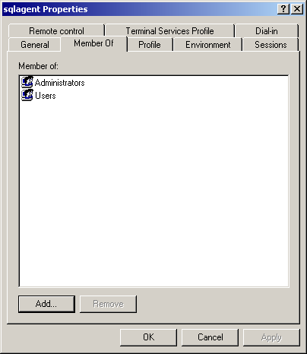Click the Administrators group icon
This screenshot has width=307, height=354.
tap(27, 82)
